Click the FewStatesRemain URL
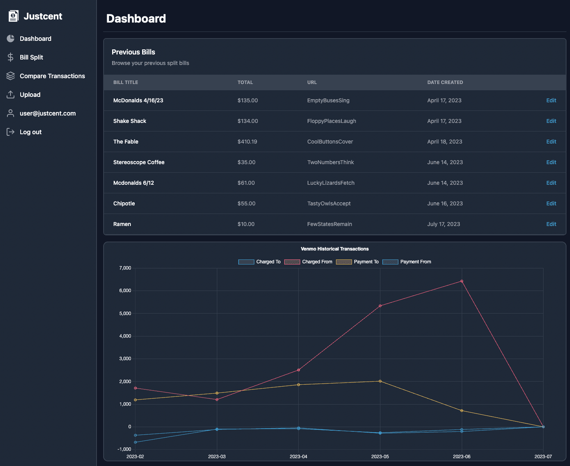 coord(330,224)
